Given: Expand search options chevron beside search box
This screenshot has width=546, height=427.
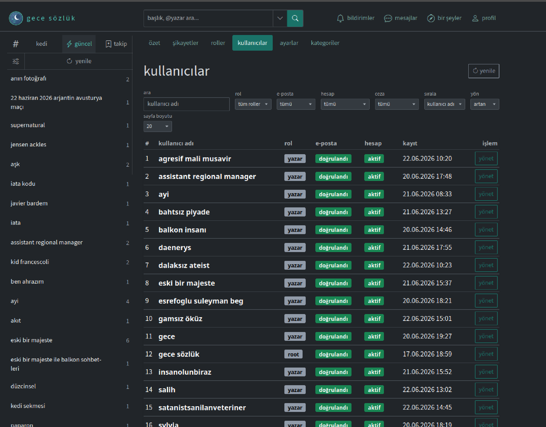Looking at the screenshot, I should pyautogui.click(x=280, y=18).
